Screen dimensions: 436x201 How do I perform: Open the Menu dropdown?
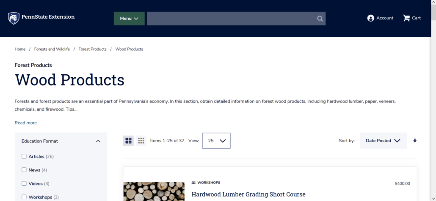coord(129,19)
